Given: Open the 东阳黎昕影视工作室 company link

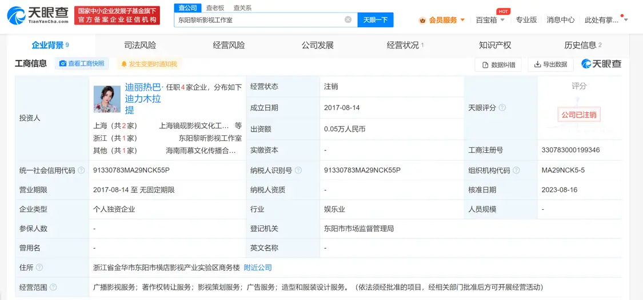Looking at the screenshot, I should pyautogui.click(x=210, y=139).
